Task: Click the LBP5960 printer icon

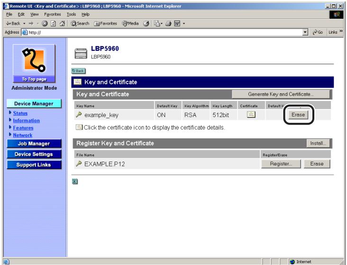Action: click(81, 54)
